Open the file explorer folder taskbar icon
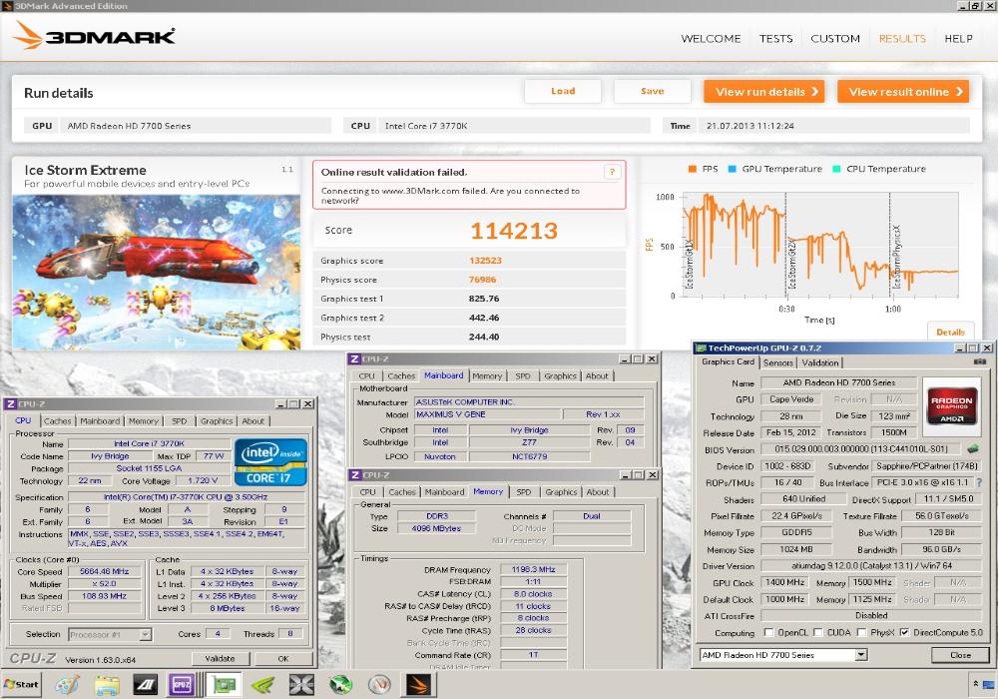This screenshot has width=998, height=699. pos(107,685)
